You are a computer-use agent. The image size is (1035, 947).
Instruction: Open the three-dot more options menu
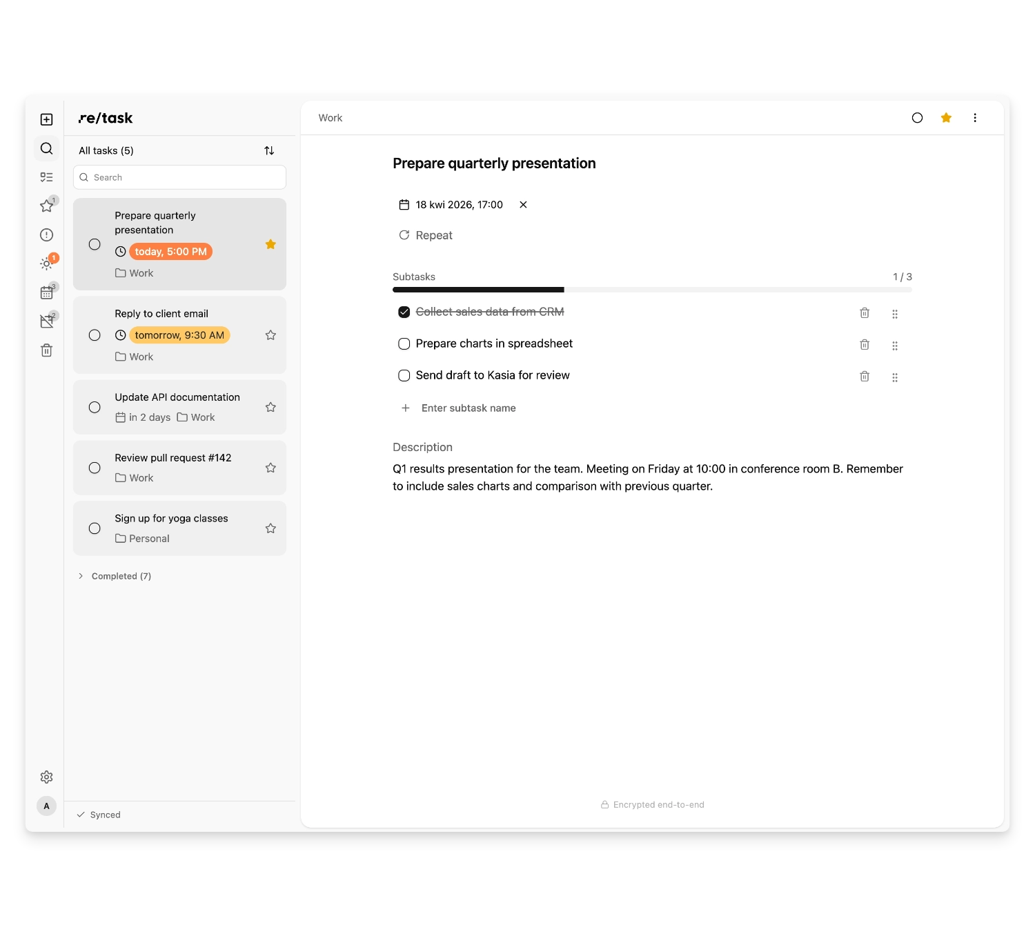pos(975,118)
